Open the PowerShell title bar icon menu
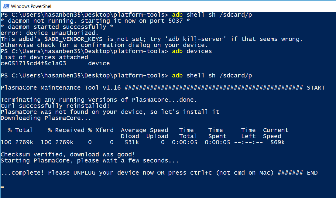The height and width of the screenshot is (198, 336). point(6,6)
